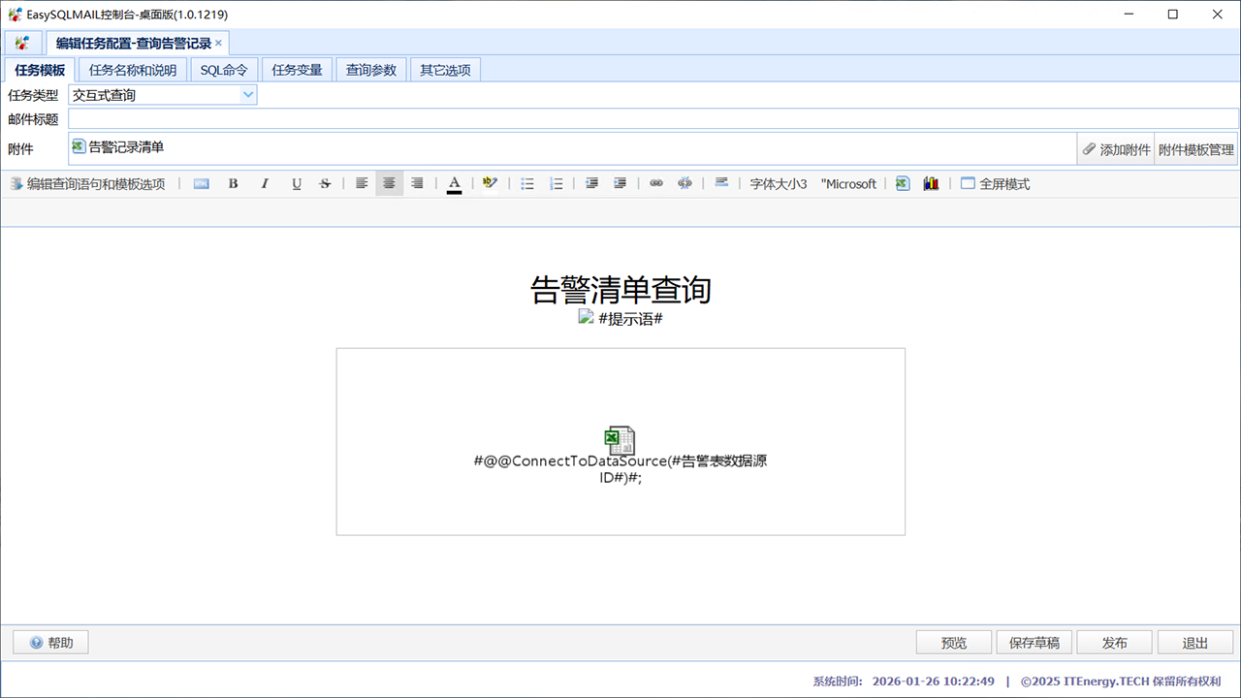The height and width of the screenshot is (698, 1241).
Task: Open the "Microsoft font family dropdown
Action: 848,183
